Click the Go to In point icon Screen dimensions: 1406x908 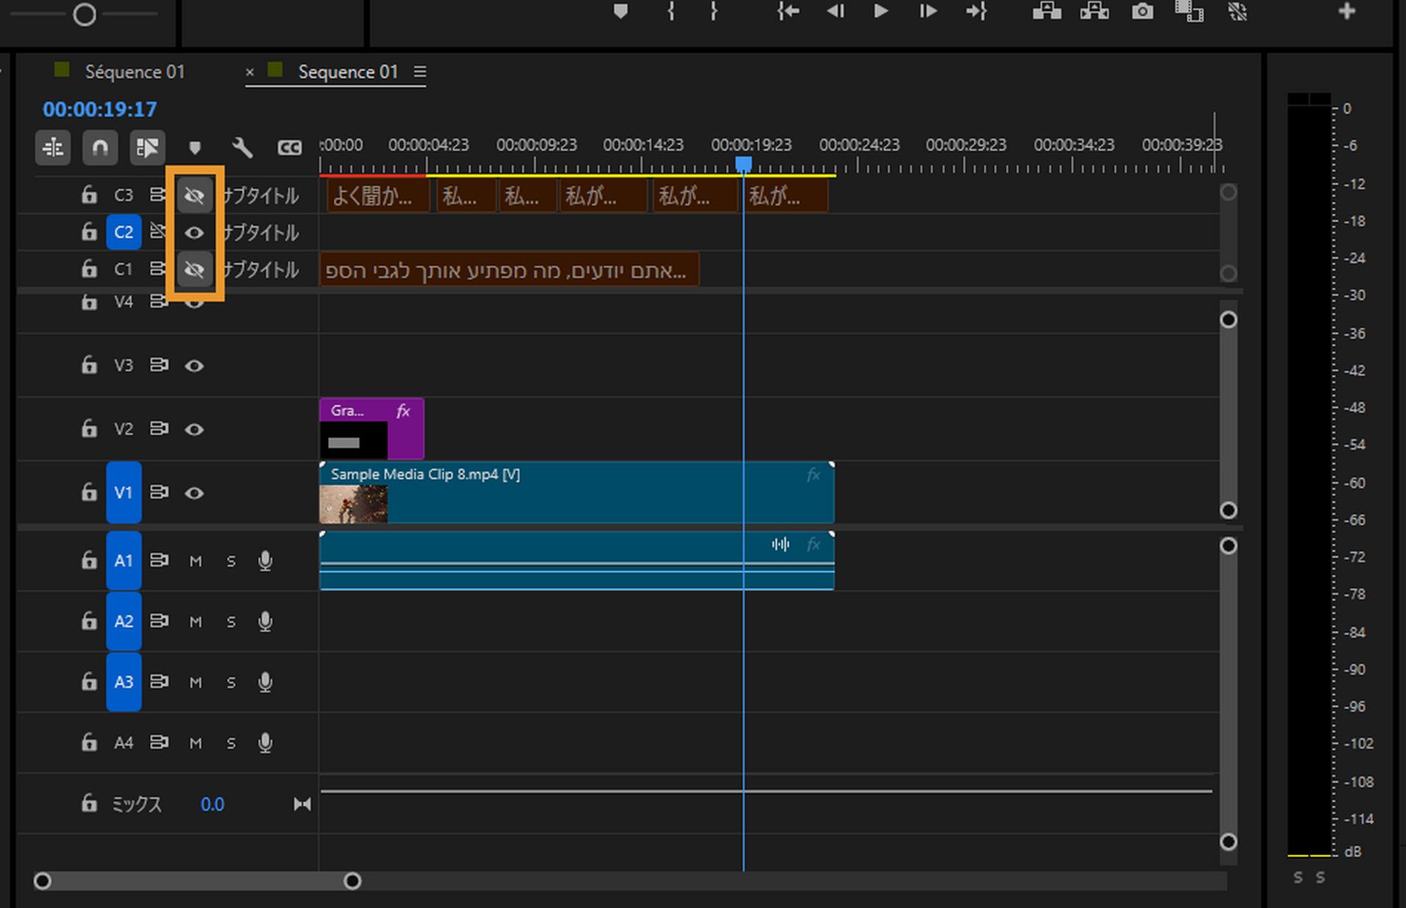pyautogui.click(x=788, y=11)
